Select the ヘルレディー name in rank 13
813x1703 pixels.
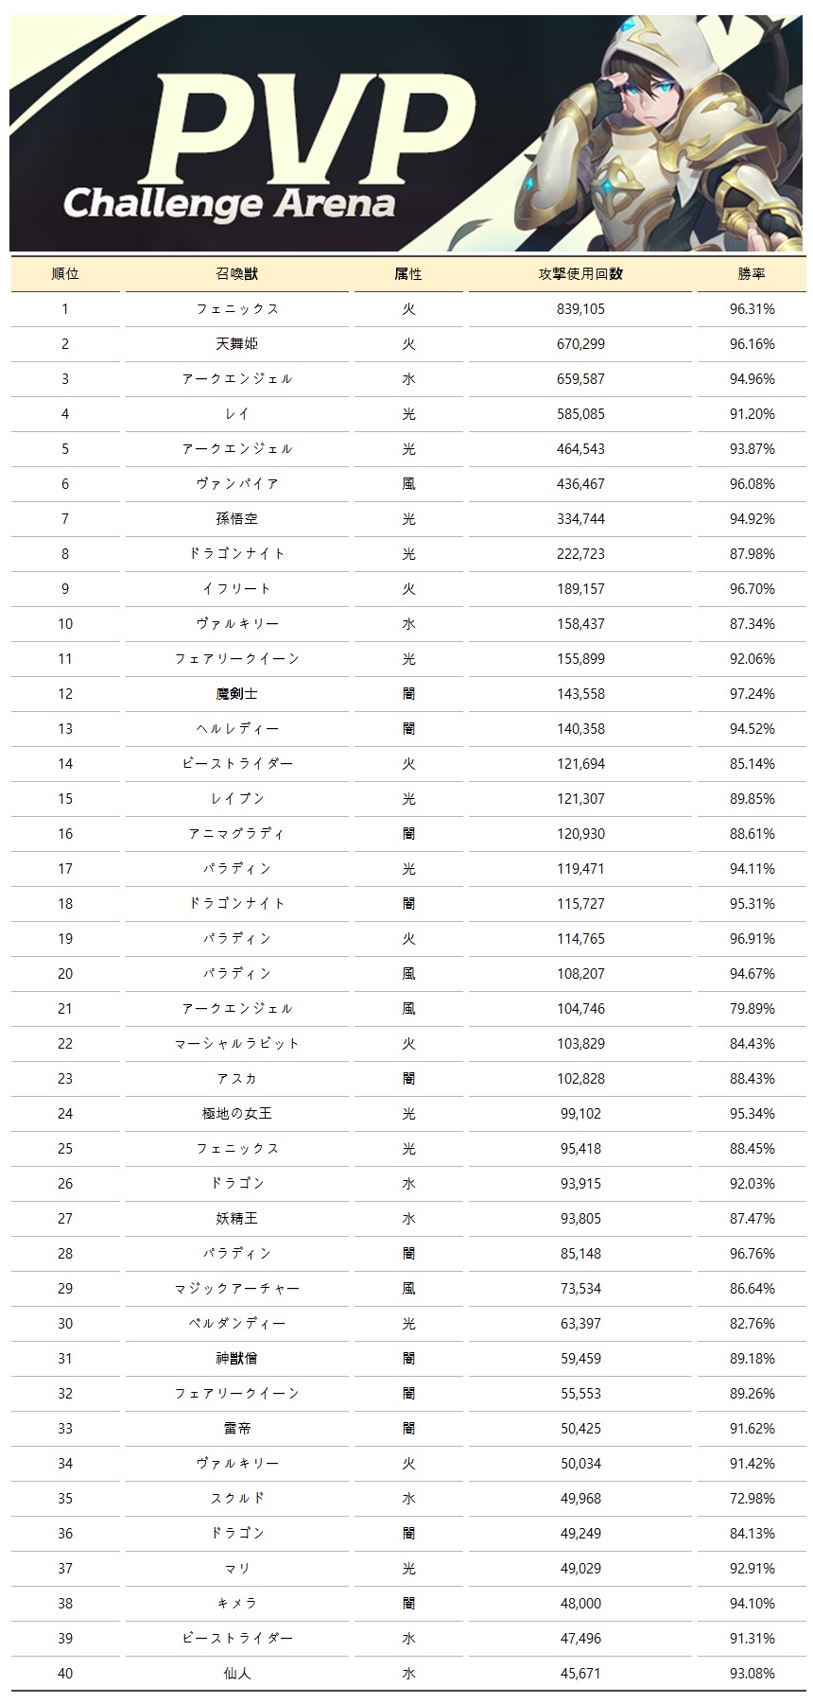point(236,729)
